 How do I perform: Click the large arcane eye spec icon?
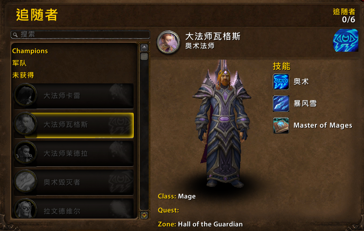tap(345, 40)
